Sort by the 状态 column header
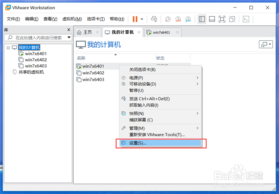 [x=160, y=58]
